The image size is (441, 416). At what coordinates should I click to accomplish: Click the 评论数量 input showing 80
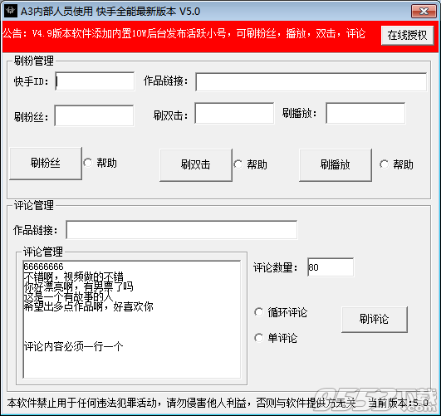pyautogui.click(x=331, y=267)
